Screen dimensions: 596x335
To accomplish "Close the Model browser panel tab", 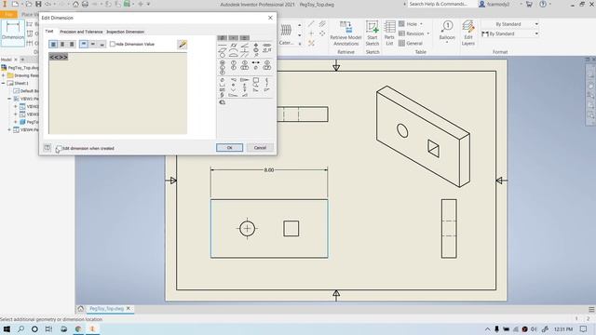I will (16, 60).
